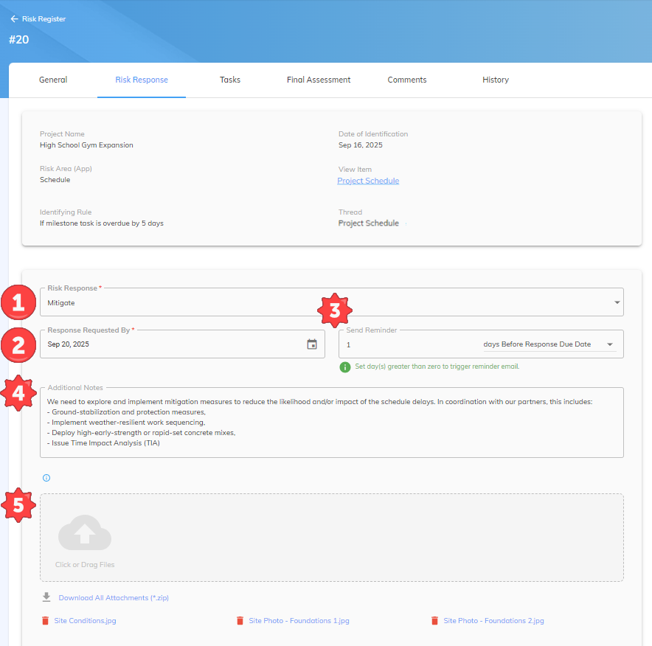Delete the Site Conditions.jpg attachment
Image resolution: width=652 pixels, height=646 pixels.
[45, 621]
